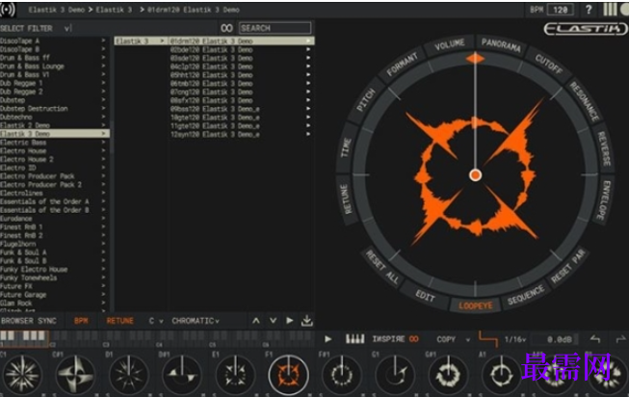Image resolution: width=629 pixels, height=397 pixels.
Task: Select the FORMANT wheel segment
Action: pyautogui.click(x=403, y=65)
